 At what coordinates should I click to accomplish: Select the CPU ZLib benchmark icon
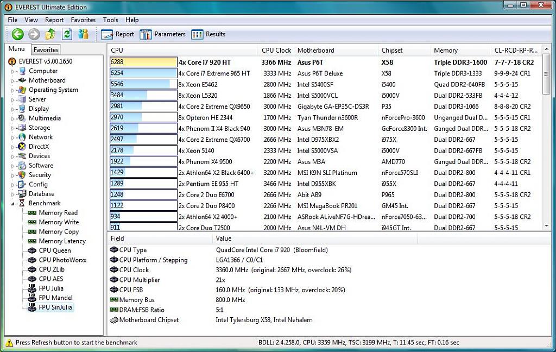pos(32,269)
